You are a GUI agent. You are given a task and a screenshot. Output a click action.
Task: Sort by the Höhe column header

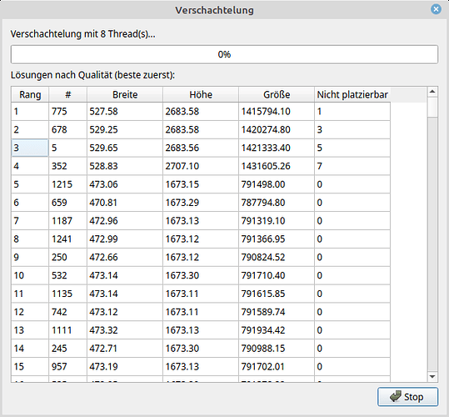(201, 94)
